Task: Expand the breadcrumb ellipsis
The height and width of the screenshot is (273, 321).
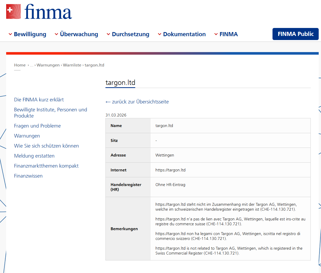Action: (32, 65)
